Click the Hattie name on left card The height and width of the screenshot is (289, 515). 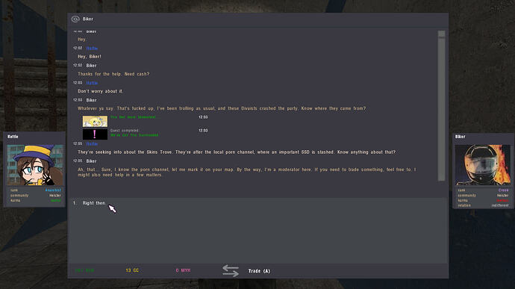point(13,137)
